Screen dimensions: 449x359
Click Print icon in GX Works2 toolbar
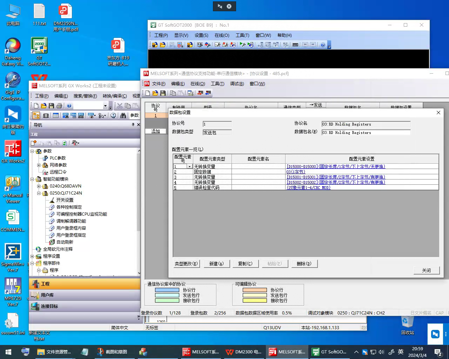point(59,106)
